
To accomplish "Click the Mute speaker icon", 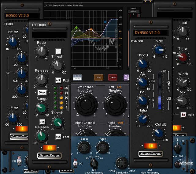I will pos(183,115).
